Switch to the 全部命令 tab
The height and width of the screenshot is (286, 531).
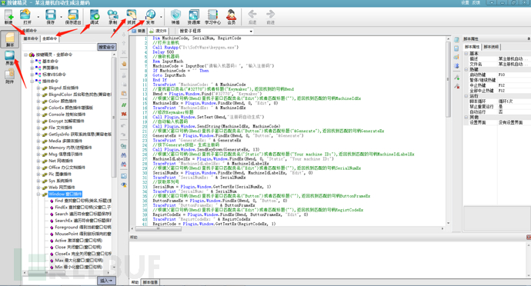[50, 38]
